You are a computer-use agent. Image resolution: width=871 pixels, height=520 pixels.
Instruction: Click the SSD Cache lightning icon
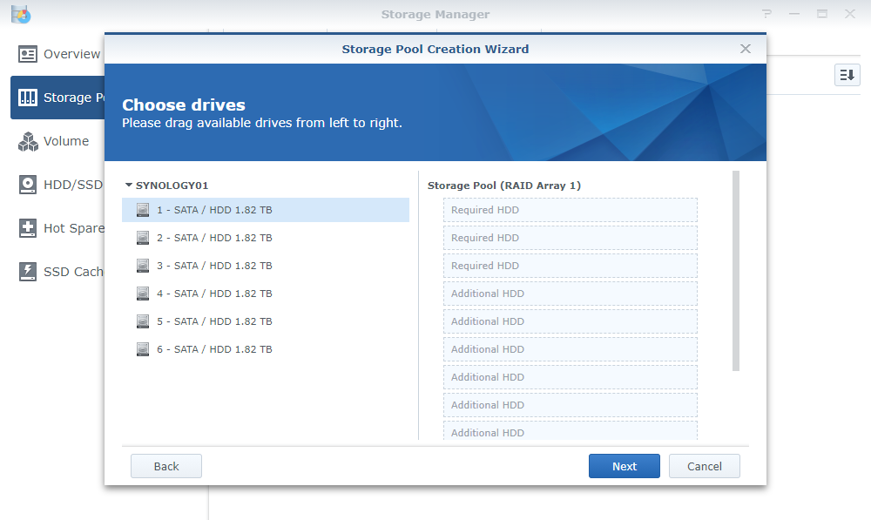(28, 272)
